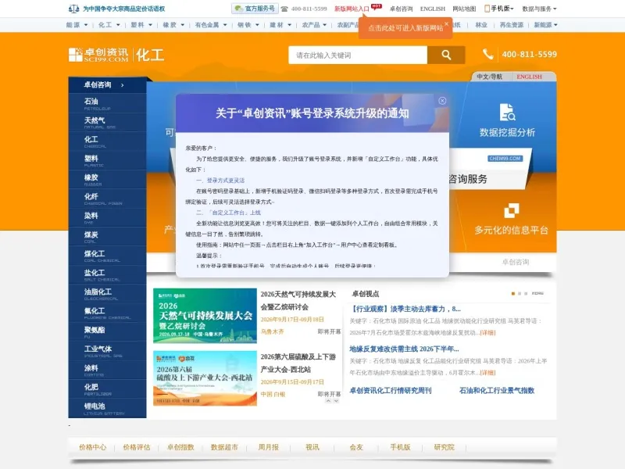The height and width of the screenshot is (469, 625).
Task: Switch to the ENGLISH navigation tab
Action: point(530,77)
